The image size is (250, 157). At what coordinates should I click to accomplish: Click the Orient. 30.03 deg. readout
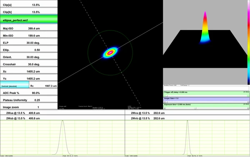[29, 57]
